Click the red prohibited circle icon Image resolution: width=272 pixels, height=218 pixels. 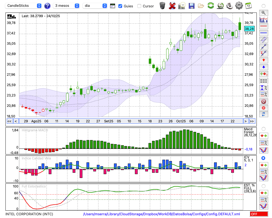point(263,101)
